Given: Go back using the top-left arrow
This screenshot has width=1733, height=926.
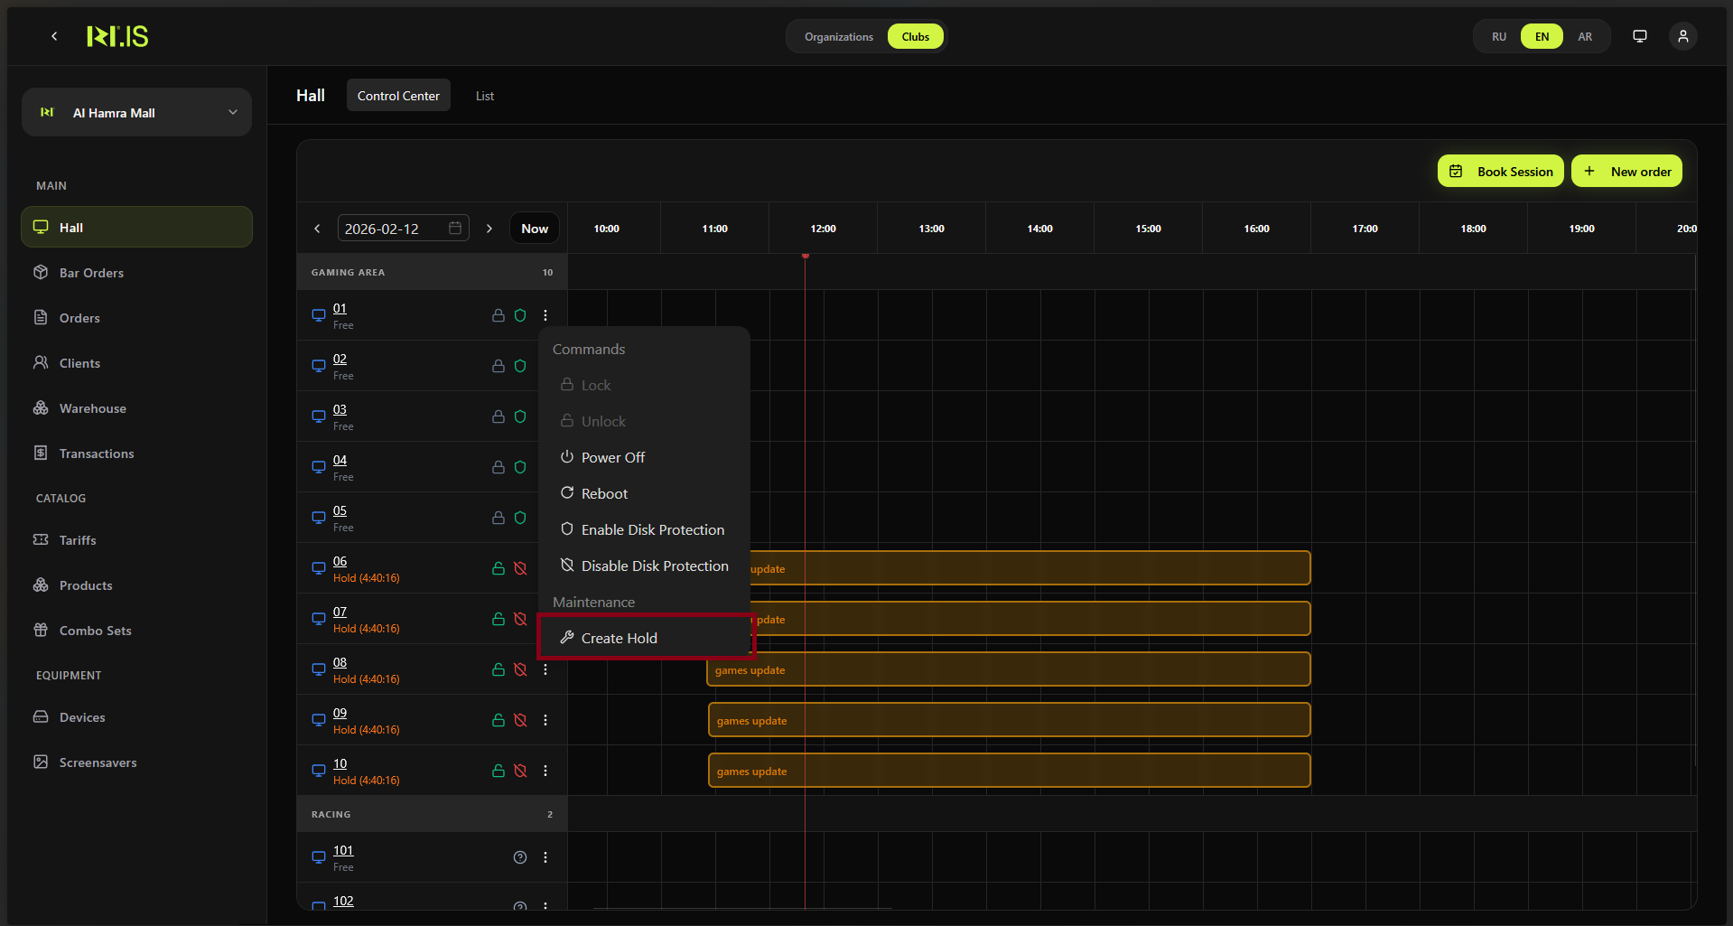Looking at the screenshot, I should 55,36.
